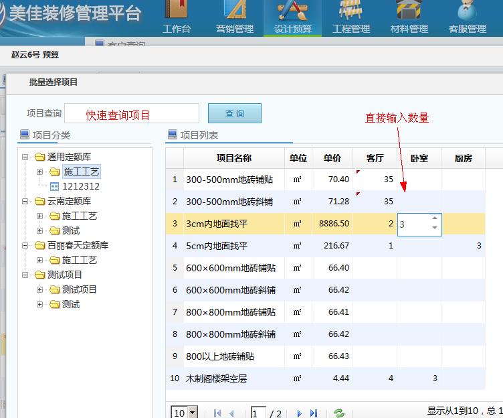Image resolution: width=503 pixels, height=418 pixels.
Task: Click the 查询 search button
Action: tap(234, 113)
